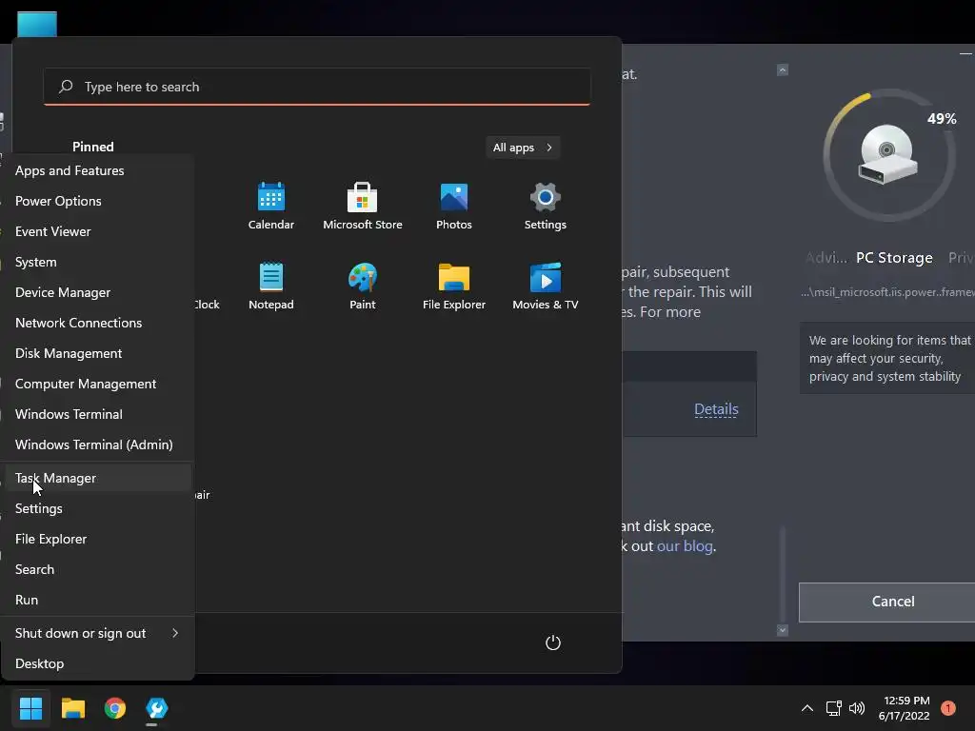
Task: Click the Windows Start button on taskbar
Action: pos(30,708)
